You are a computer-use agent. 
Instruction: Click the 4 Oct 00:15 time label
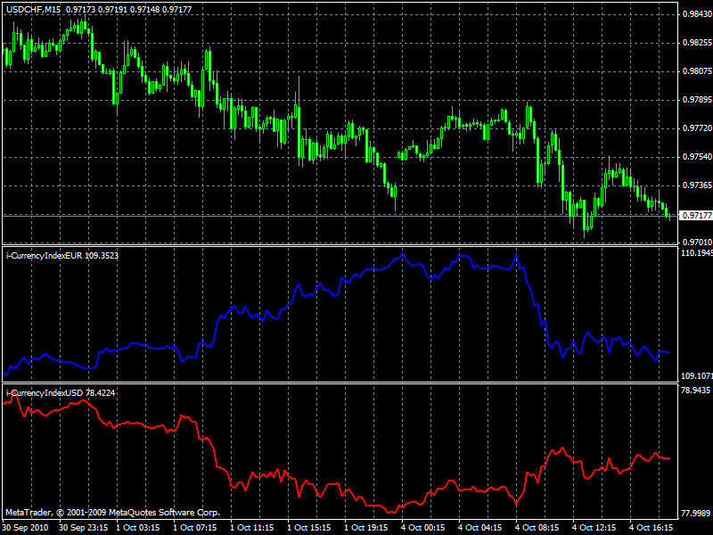tap(422, 528)
